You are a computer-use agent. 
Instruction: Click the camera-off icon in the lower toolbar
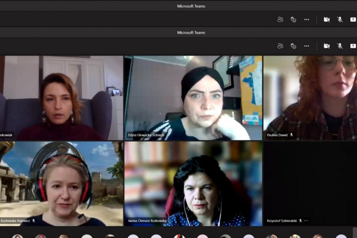326,46
